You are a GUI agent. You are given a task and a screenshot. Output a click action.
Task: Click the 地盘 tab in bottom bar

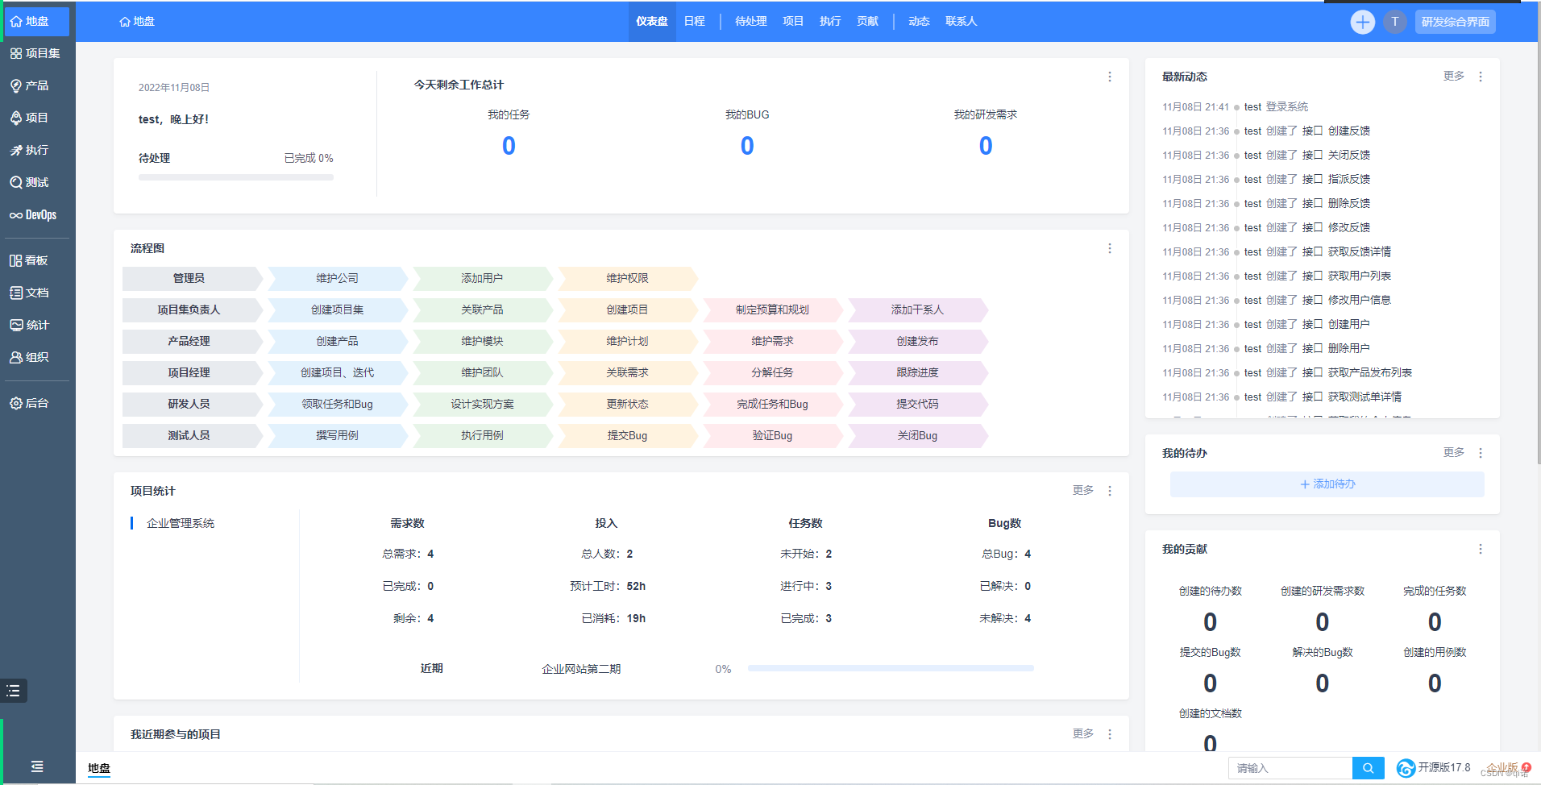tap(99, 768)
